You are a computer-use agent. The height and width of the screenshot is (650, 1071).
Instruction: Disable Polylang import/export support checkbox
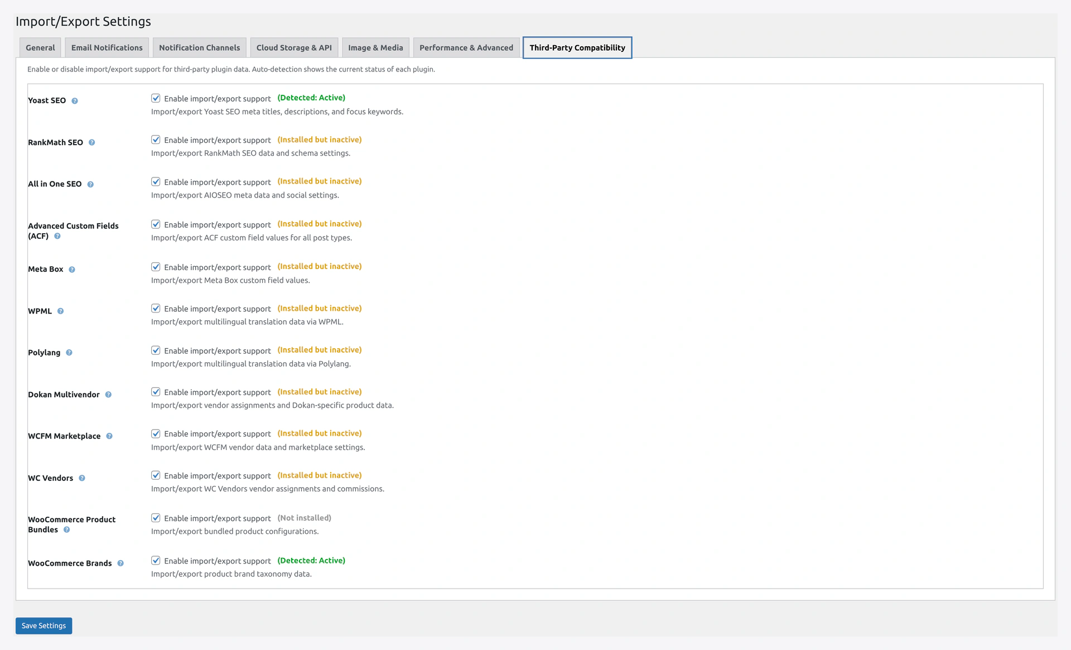coord(156,350)
